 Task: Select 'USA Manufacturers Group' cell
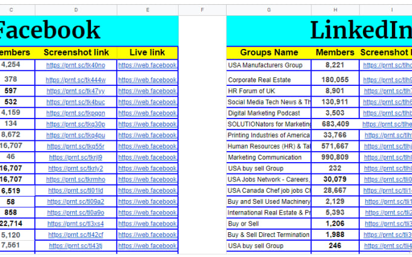point(269,65)
